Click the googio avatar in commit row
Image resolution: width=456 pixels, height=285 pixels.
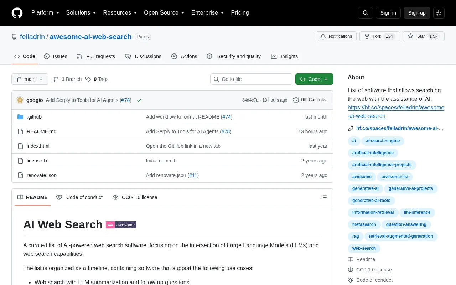click(20, 100)
